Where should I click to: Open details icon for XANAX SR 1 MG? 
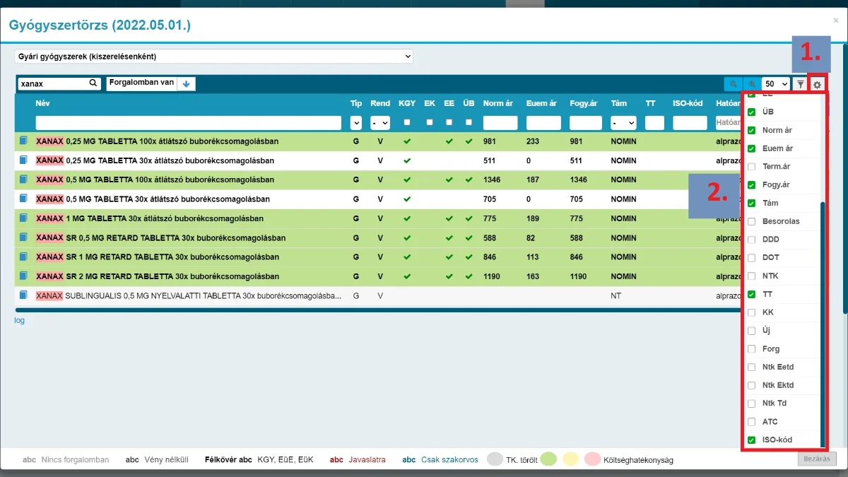coord(23,257)
